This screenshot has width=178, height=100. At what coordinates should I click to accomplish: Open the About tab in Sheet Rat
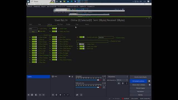pos(87,24)
